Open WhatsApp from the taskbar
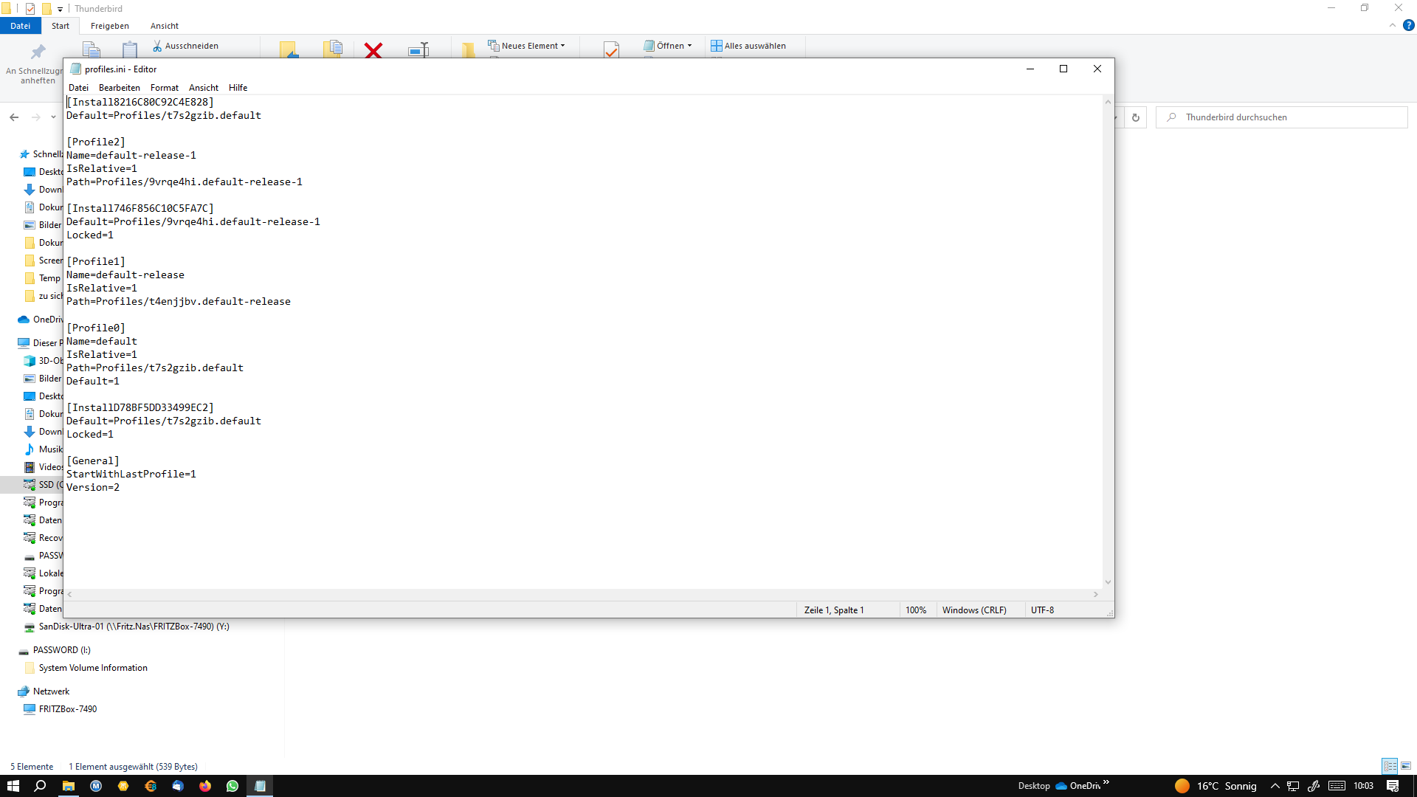Image resolution: width=1417 pixels, height=797 pixels. coord(232,786)
